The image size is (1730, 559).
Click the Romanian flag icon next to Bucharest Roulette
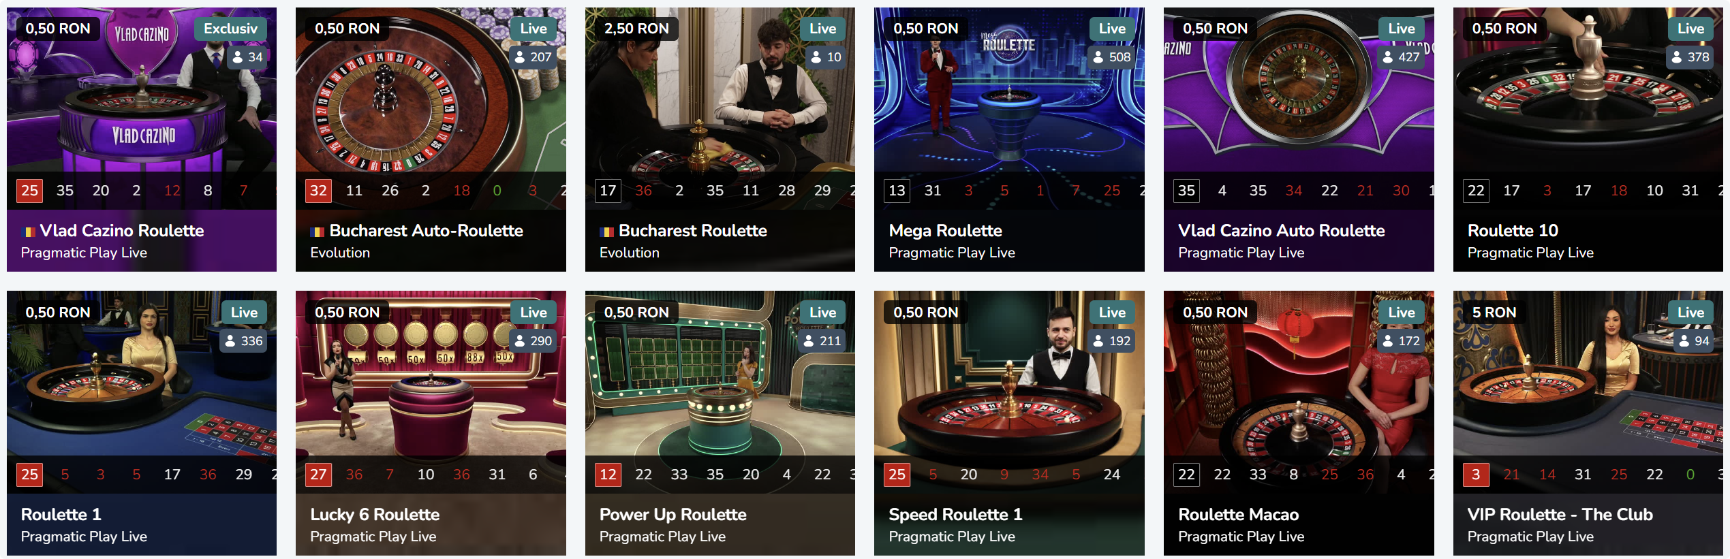[606, 231]
